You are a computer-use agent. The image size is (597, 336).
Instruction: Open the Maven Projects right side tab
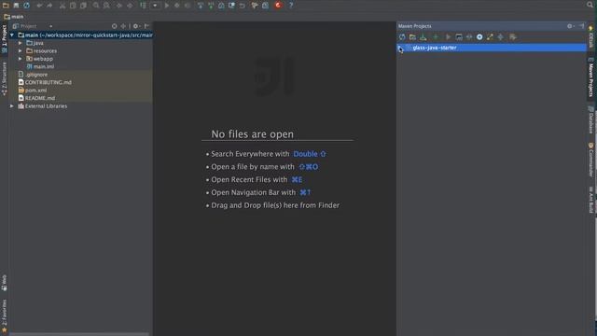tap(590, 77)
